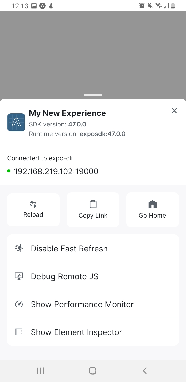Tap the Reload button

click(33, 210)
